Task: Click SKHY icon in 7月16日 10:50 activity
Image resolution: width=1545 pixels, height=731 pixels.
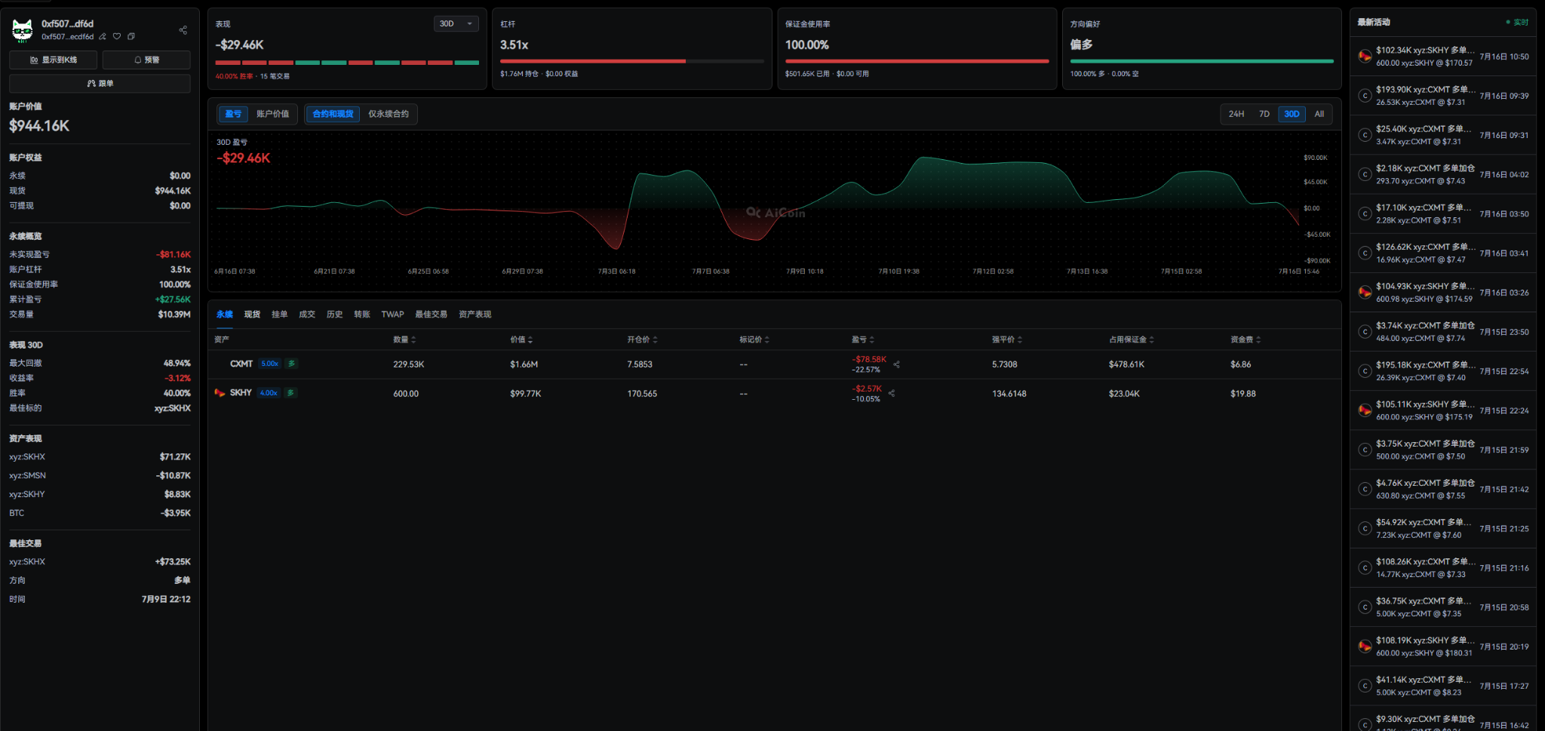Action: coord(1365,57)
